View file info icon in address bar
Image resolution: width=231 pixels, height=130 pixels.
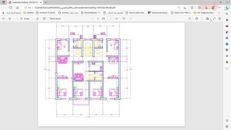(x=26, y=8)
